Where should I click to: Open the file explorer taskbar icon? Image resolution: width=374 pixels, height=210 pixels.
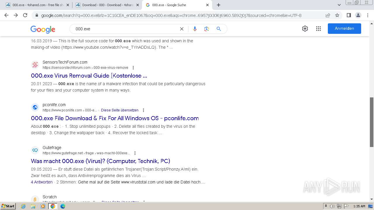[x=33, y=206]
